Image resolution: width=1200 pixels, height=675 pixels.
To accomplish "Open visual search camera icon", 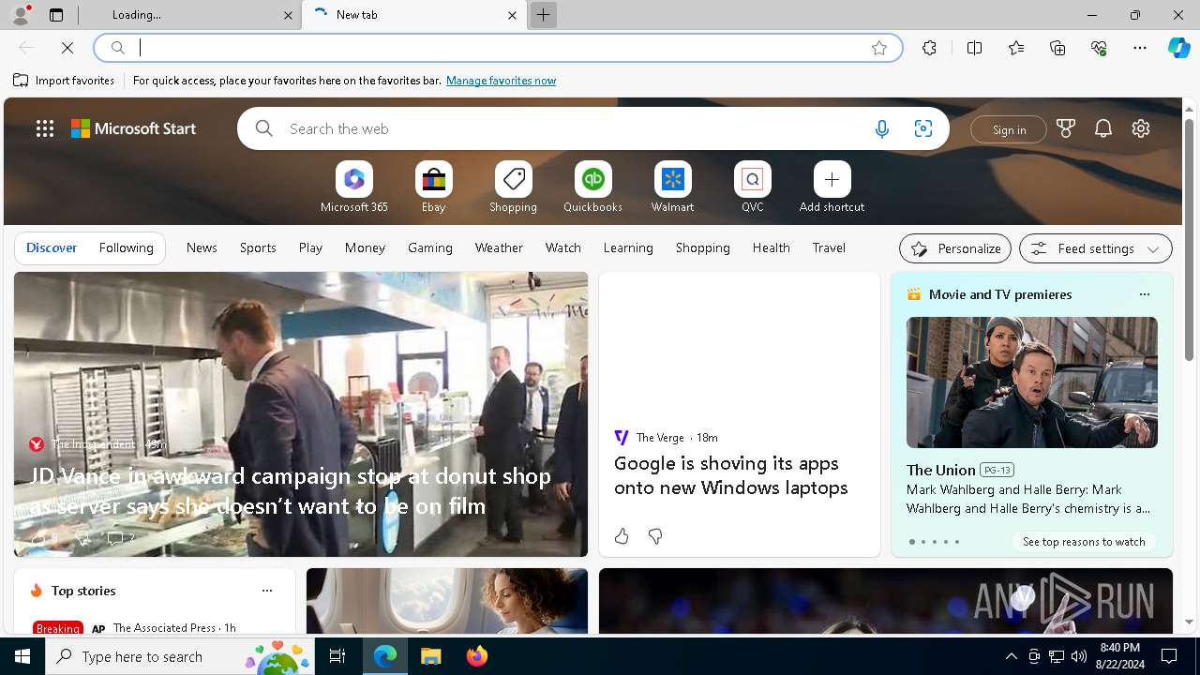I will (x=922, y=129).
